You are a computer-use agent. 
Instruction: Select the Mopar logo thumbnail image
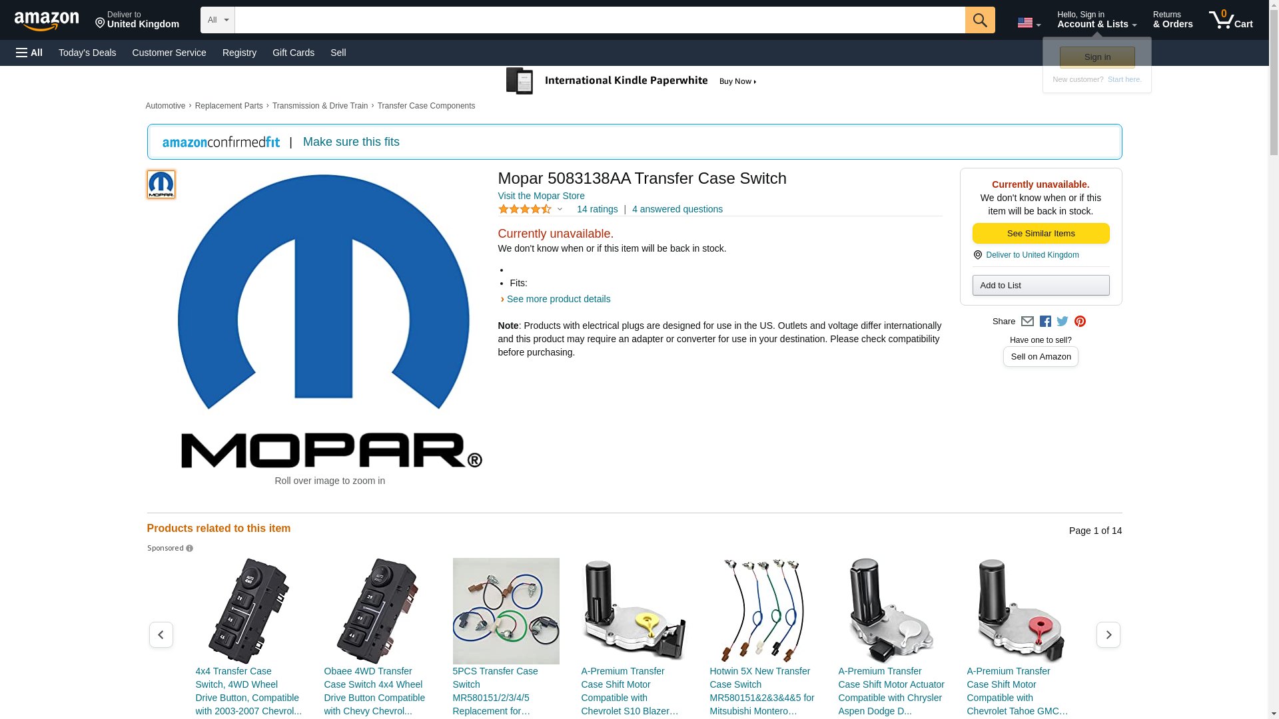pos(161,184)
